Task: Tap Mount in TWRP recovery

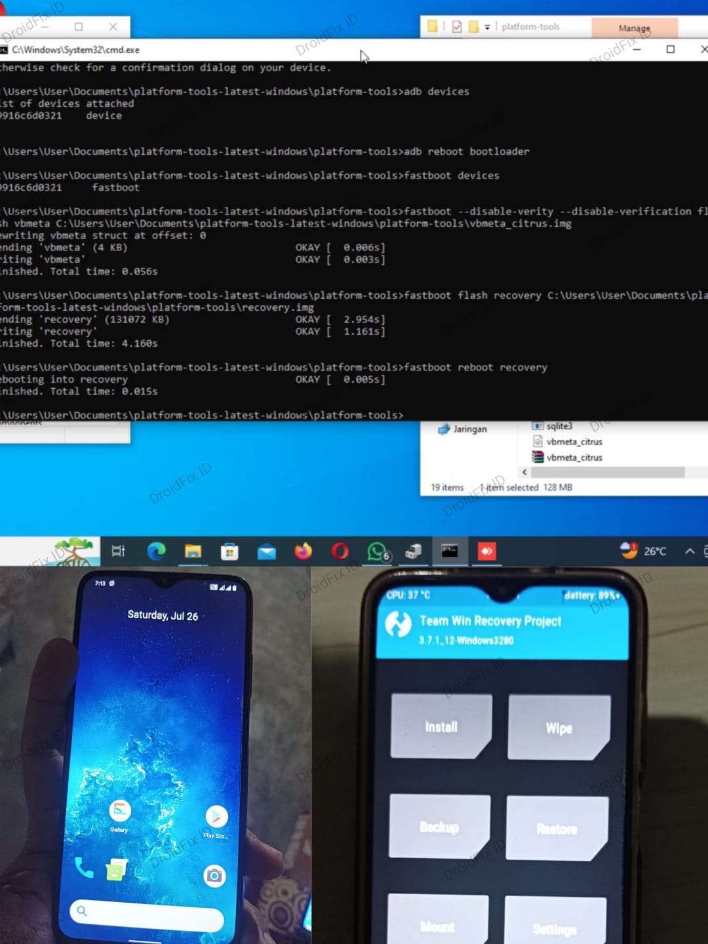Action: 437,919
